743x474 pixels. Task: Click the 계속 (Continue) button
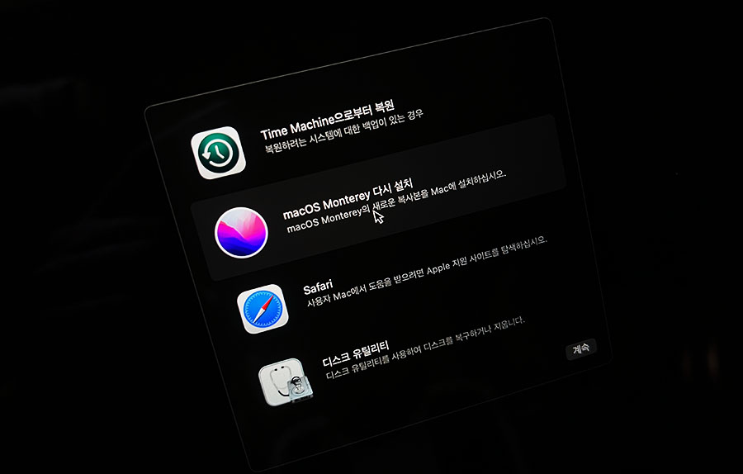tap(581, 348)
